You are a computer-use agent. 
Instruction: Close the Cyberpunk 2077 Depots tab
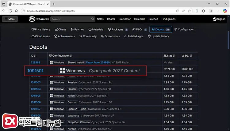(48, 4)
